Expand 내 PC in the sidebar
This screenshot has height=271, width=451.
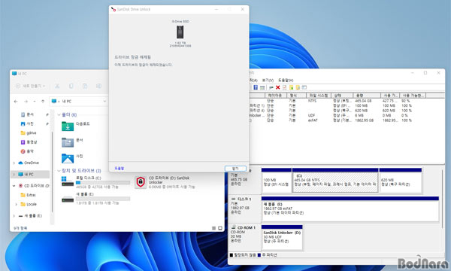click(x=14, y=175)
